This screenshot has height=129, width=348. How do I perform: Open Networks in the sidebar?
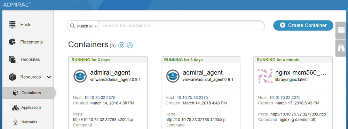29,122
